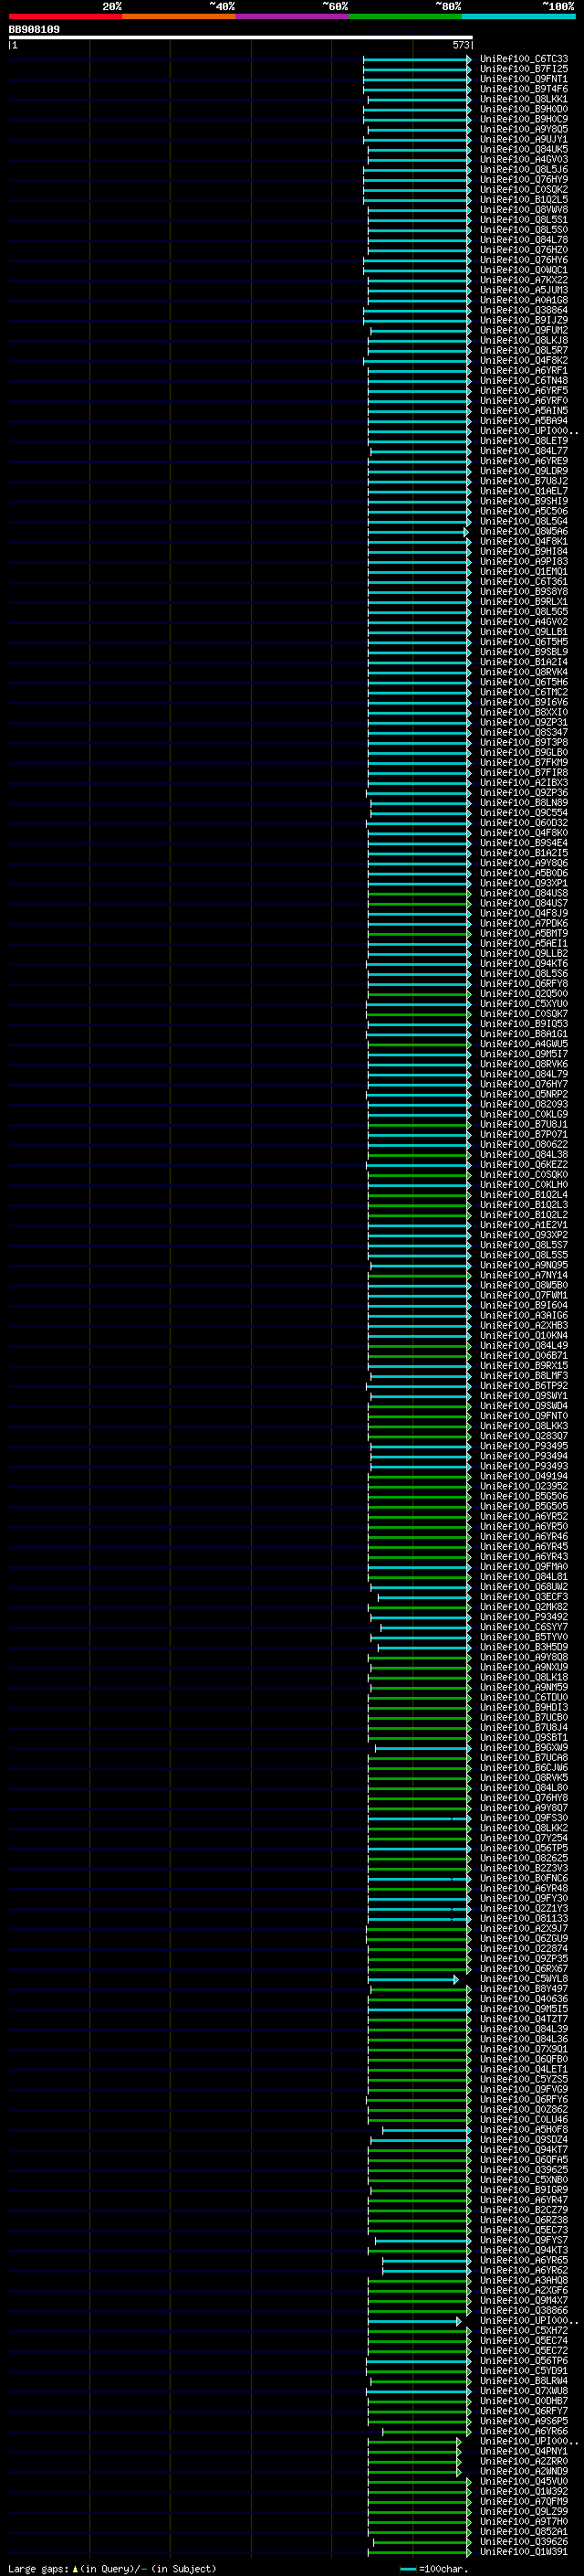Select hit label UniRef100_A7NY14
The width and height of the screenshot is (584, 2576).
[524, 1275]
